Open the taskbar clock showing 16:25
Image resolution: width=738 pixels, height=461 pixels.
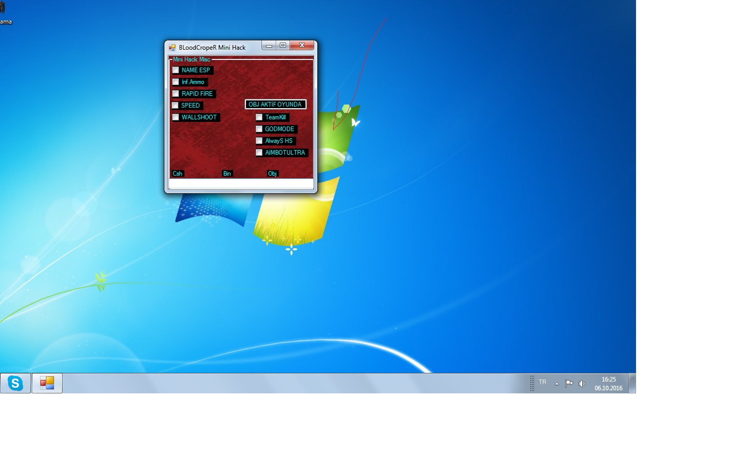pyautogui.click(x=608, y=384)
